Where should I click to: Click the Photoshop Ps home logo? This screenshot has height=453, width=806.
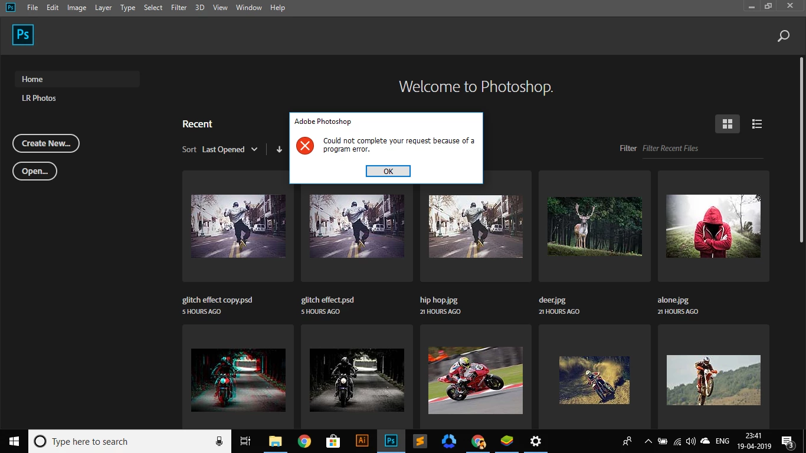point(23,35)
